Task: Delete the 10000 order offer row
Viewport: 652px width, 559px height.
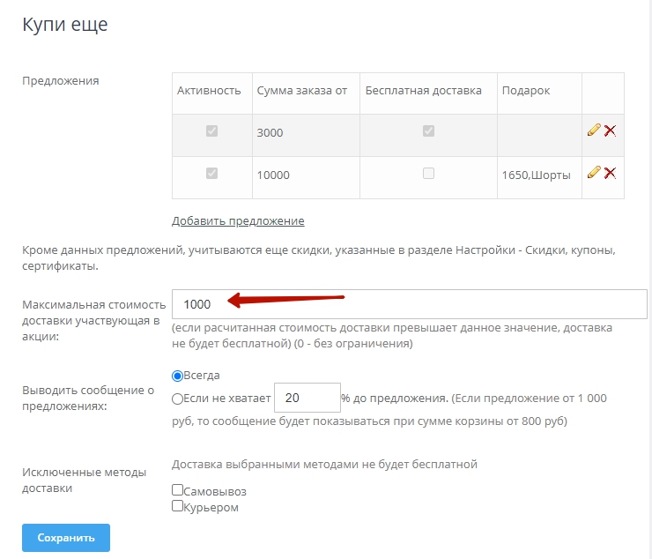Action: coord(610,173)
